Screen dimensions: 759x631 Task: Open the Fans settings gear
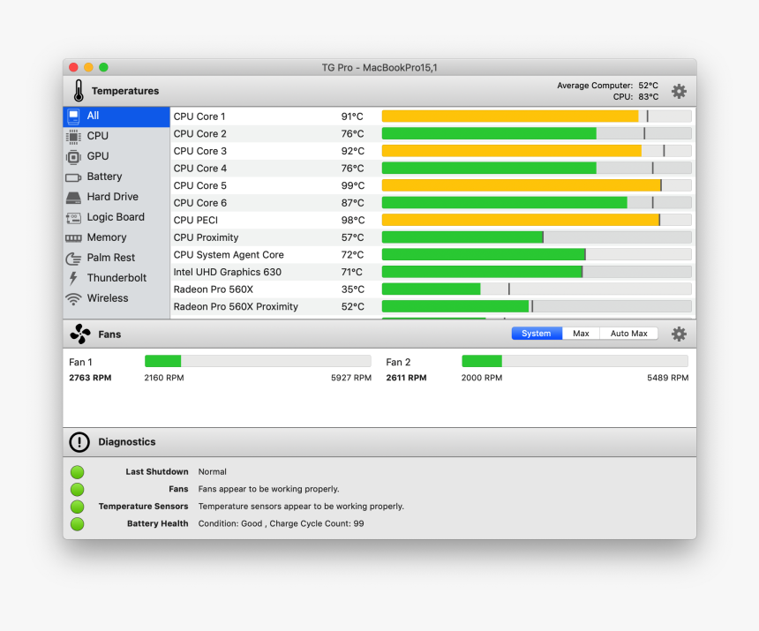click(x=679, y=334)
